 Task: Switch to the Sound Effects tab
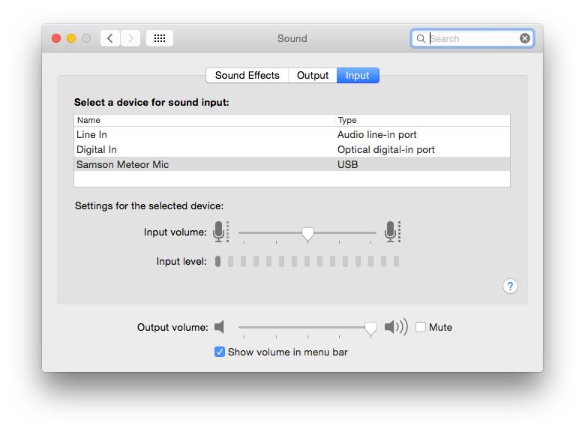point(247,75)
